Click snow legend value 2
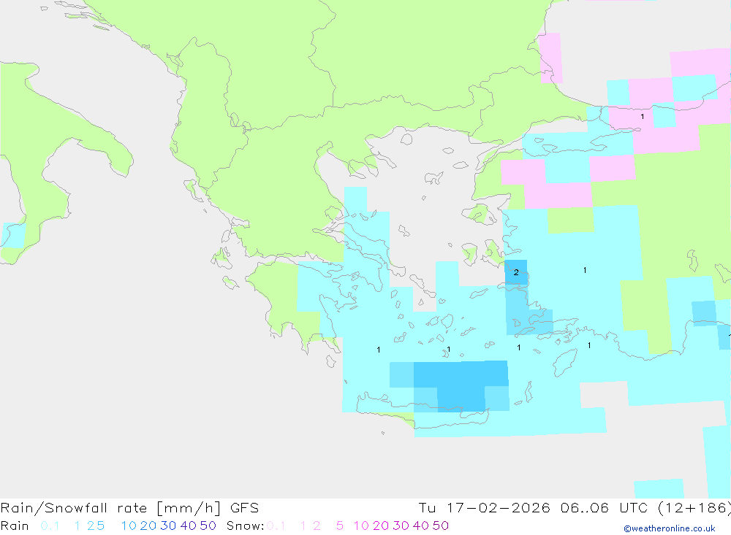This screenshot has height=535, width=731. [317, 526]
